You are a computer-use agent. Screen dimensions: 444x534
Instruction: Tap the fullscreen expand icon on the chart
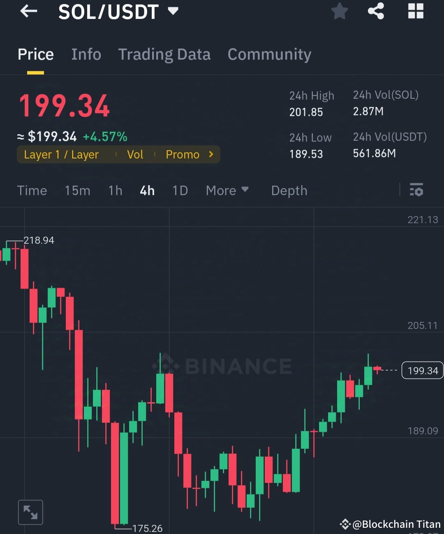(30, 512)
